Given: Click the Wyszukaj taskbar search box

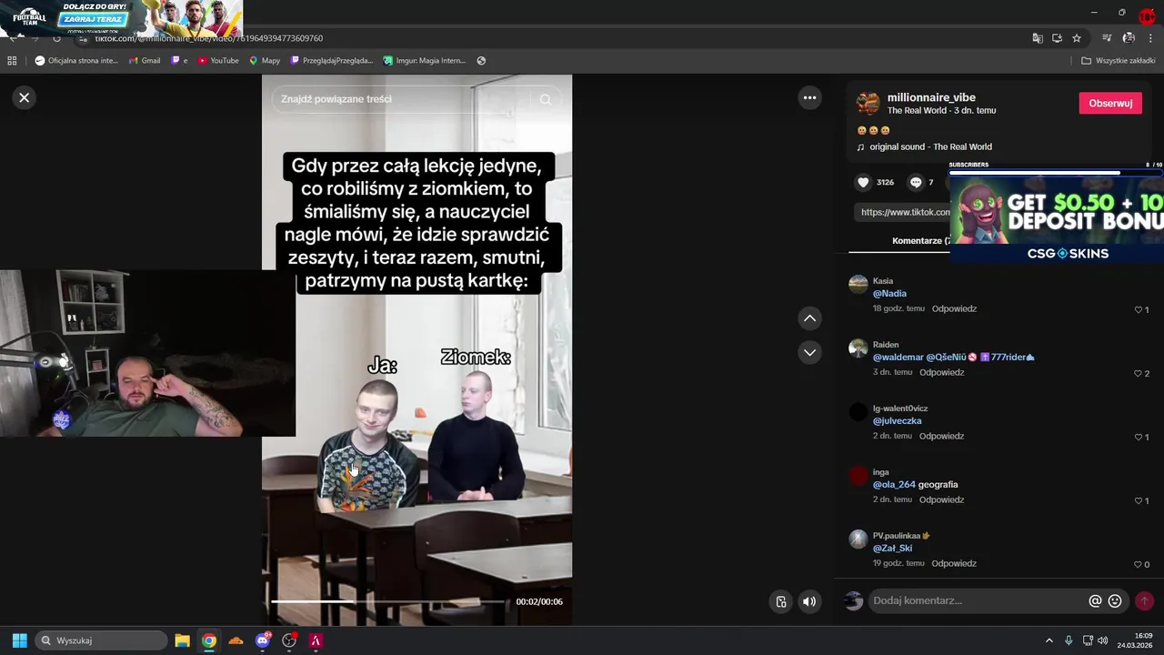Looking at the screenshot, I should (x=101, y=640).
